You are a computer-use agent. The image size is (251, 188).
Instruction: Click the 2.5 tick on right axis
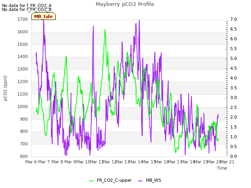[234, 107]
